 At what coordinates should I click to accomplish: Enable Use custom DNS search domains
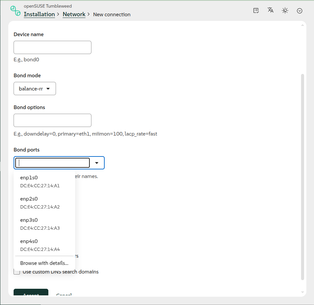coord(17,272)
